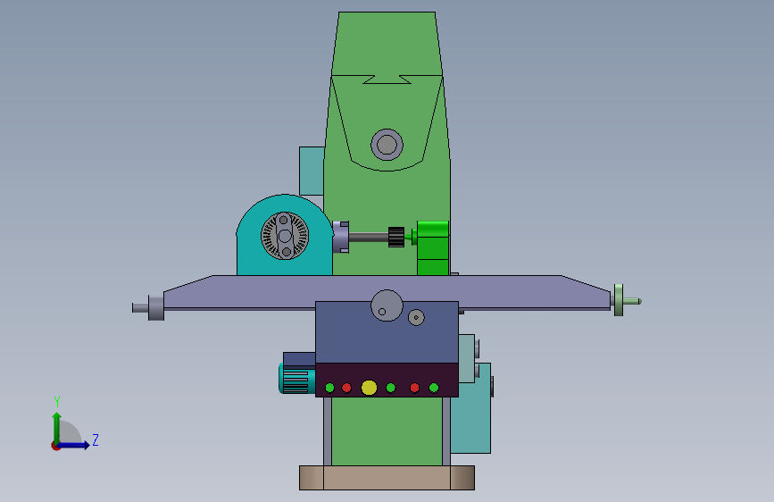Click the red origin ball of the triad

pyautogui.click(x=55, y=446)
